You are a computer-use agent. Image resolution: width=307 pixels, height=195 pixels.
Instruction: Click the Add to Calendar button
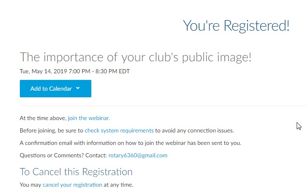coord(55,89)
